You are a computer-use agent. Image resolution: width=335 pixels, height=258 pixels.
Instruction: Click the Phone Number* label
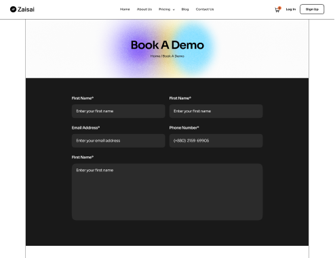coord(184,128)
